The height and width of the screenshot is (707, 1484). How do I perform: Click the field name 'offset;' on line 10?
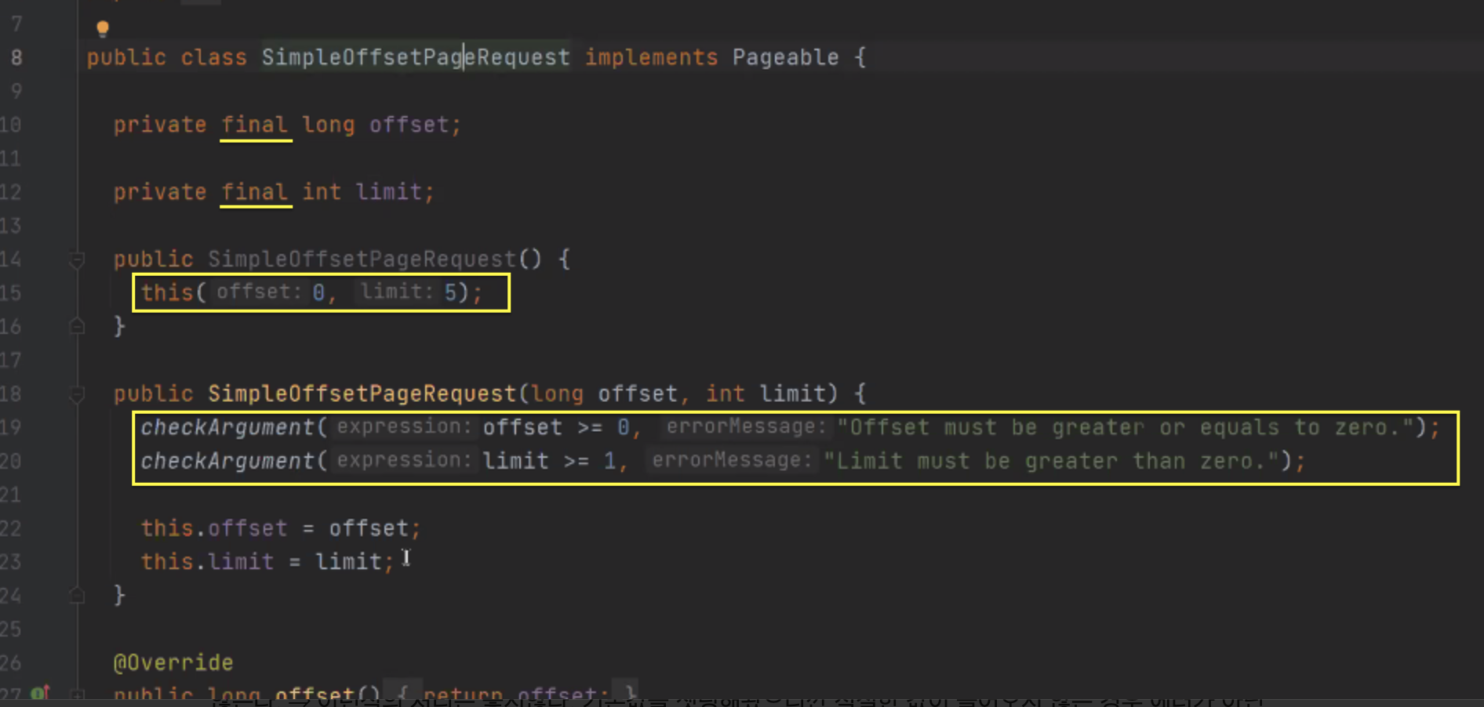tap(415, 125)
